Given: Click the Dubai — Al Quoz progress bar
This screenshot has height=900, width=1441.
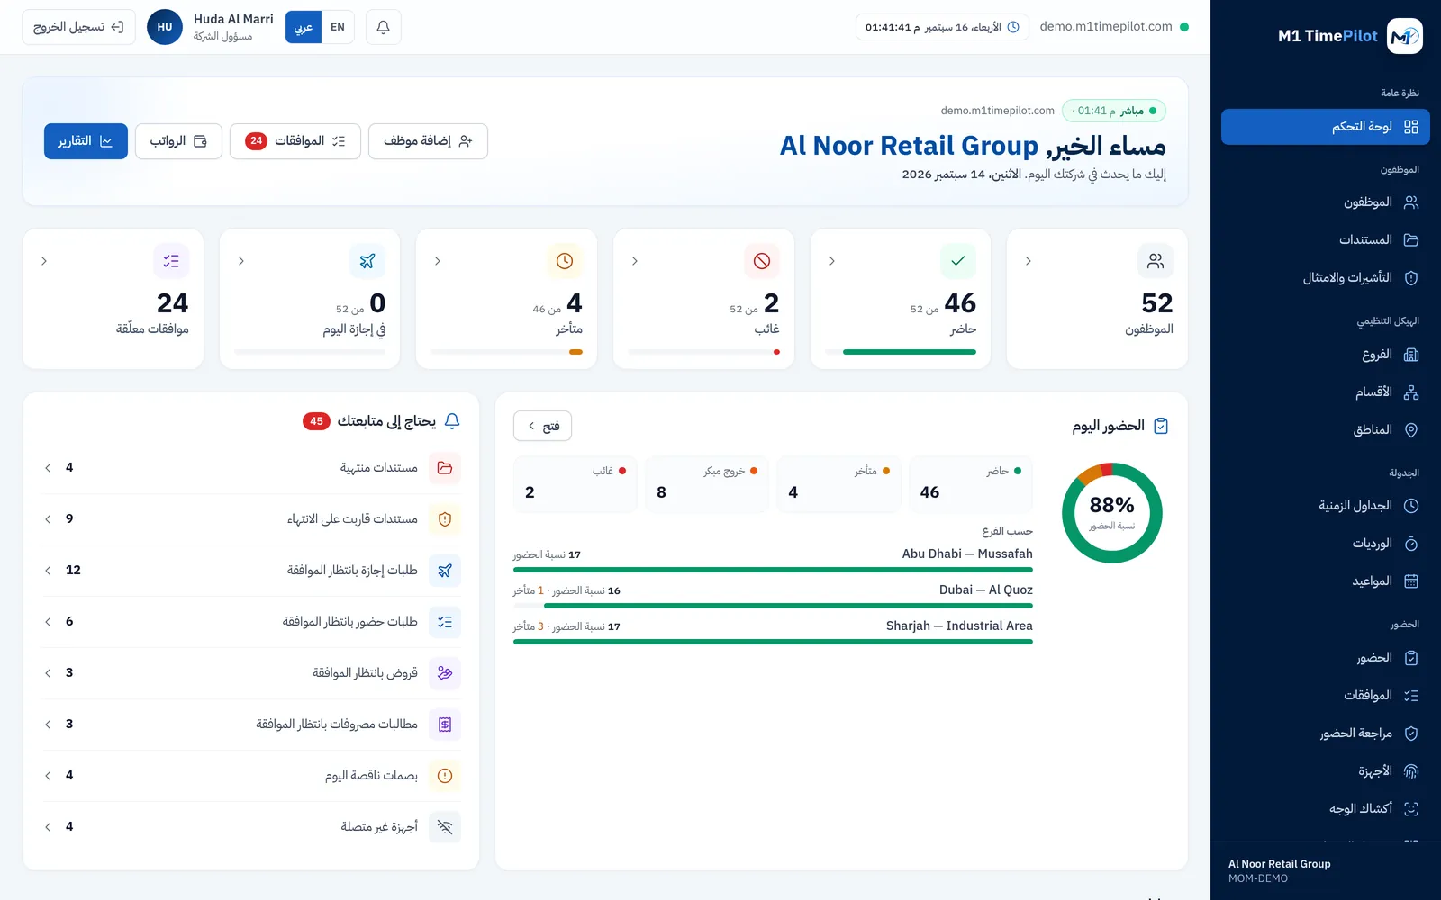Looking at the screenshot, I should (773, 606).
